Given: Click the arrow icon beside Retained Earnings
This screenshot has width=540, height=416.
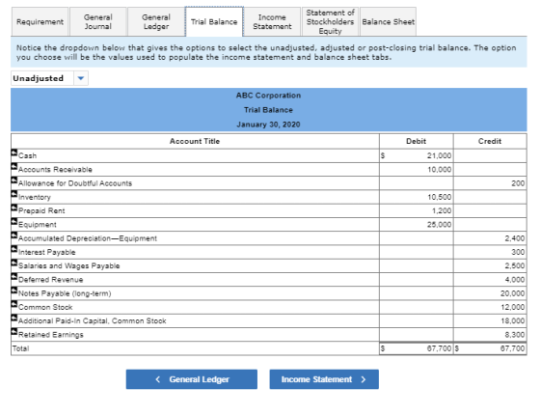Looking at the screenshot, I should [14, 332].
